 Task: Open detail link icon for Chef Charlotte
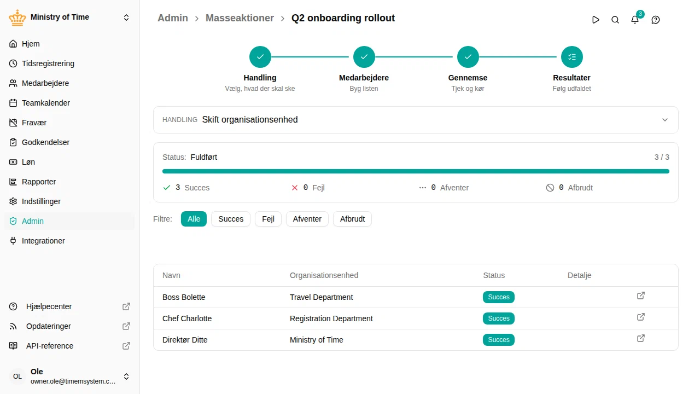tap(641, 317)
